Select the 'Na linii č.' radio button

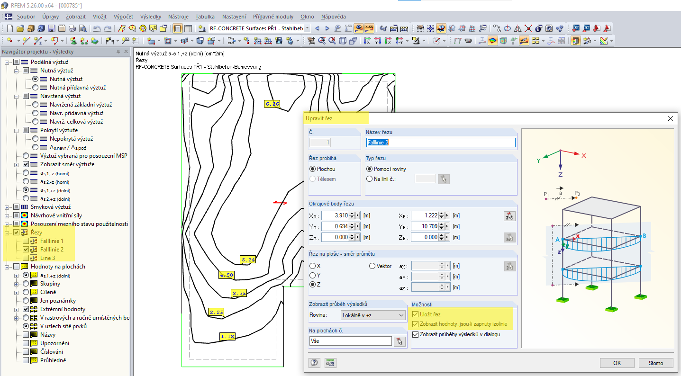point(370,179)
